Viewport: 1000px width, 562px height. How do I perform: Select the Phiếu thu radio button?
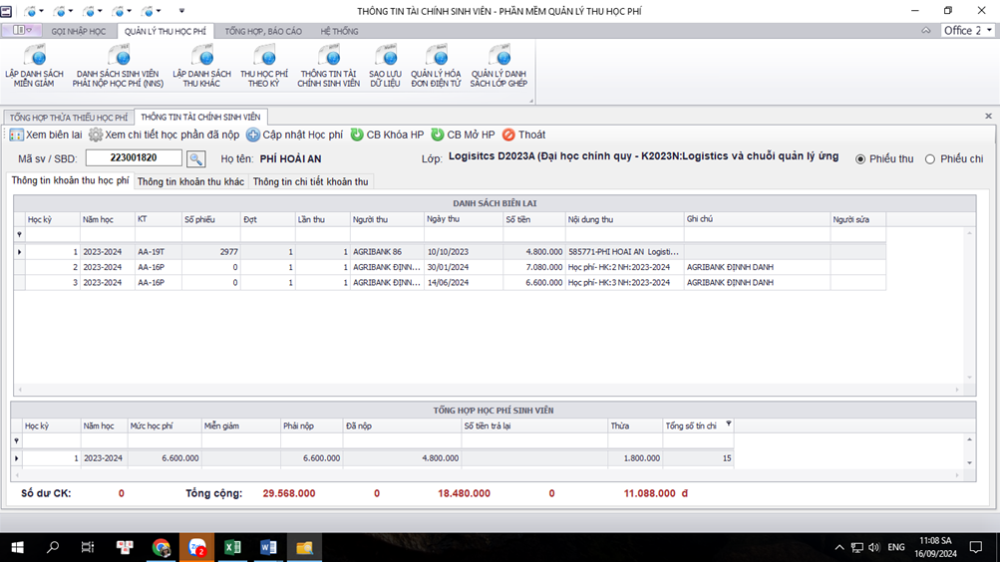click(x=860, y=159)
